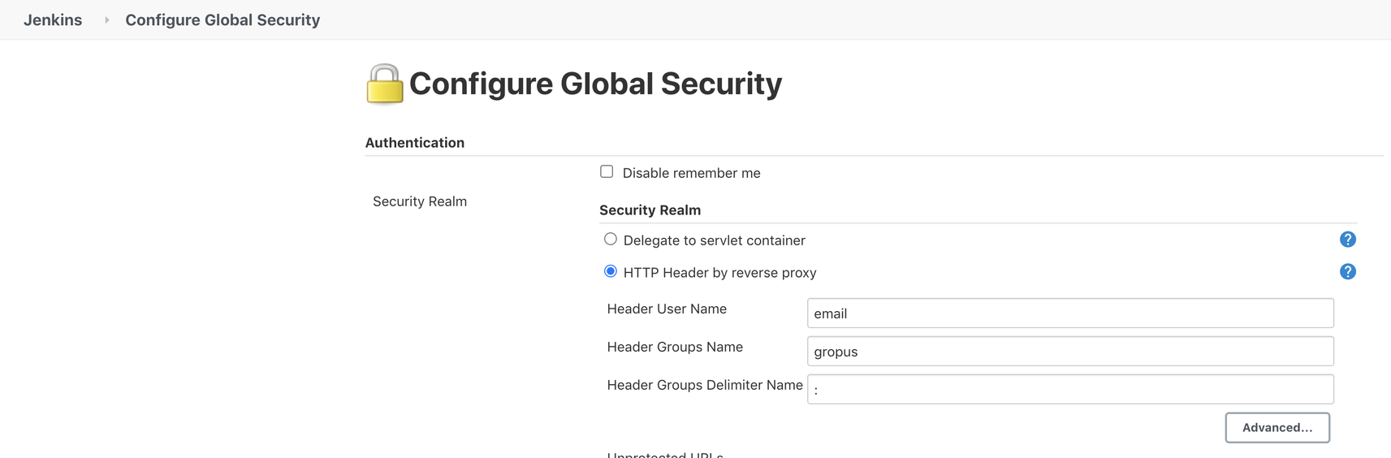Enable the Disable remember me checkbox
Viewport: 1391px width, 458px height.
[607, 171]
